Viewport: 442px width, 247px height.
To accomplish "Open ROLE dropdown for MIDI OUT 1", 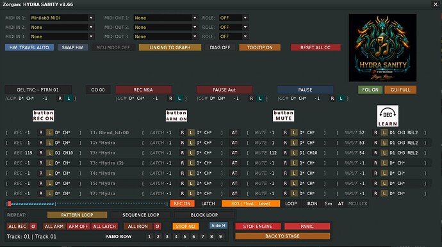I will (x=234, y=18).
